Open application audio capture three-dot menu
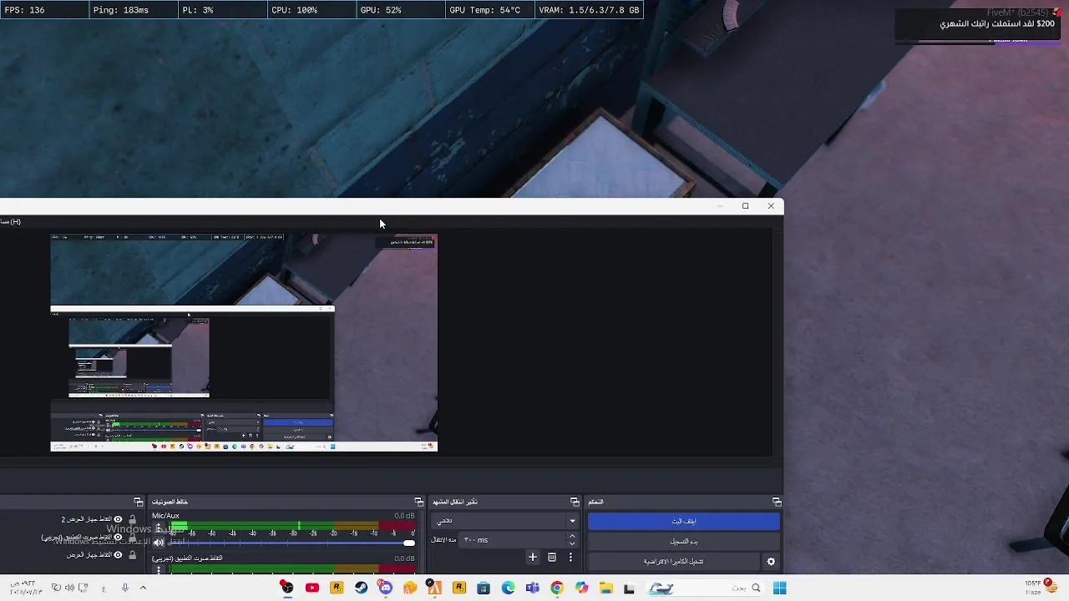 [x=159, y=570]
